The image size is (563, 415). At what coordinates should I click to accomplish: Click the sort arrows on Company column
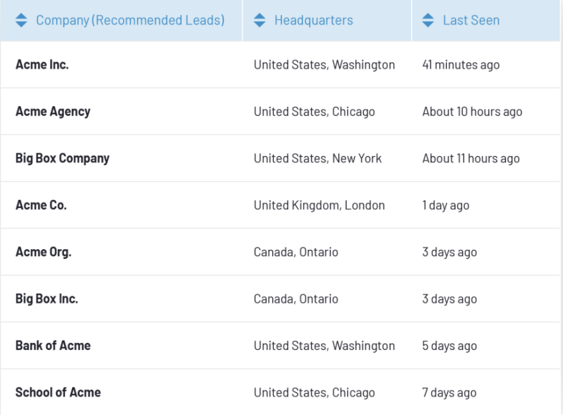point(21,20)
